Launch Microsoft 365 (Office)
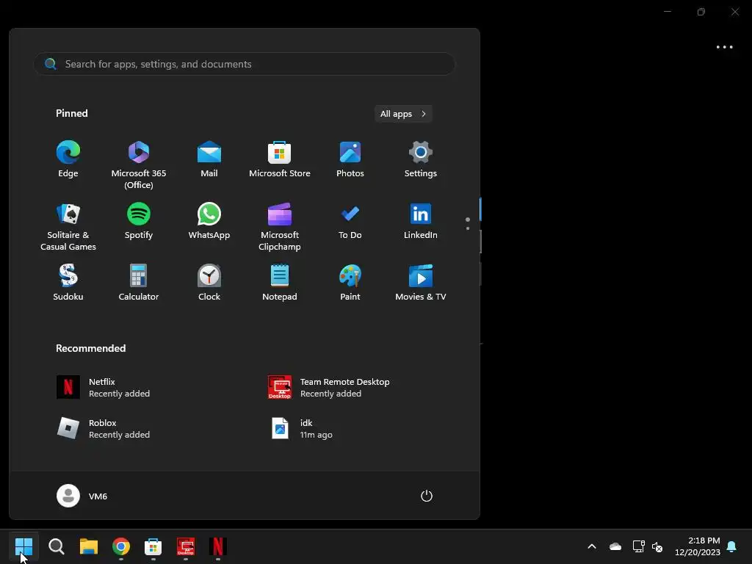Image resolution: width=752 pixels, height=564 pixels. point(139,164)
